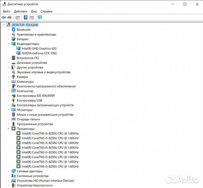Image resolution: width=203 pixels, height=188 pixels.
Task: Click the controller icon of Контроллеры IDE ATA/ATAPI
Action: click(x=14, y=96)
